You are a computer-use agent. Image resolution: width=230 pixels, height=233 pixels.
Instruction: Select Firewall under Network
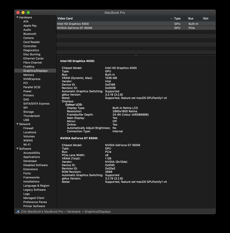tap(28, 128)
